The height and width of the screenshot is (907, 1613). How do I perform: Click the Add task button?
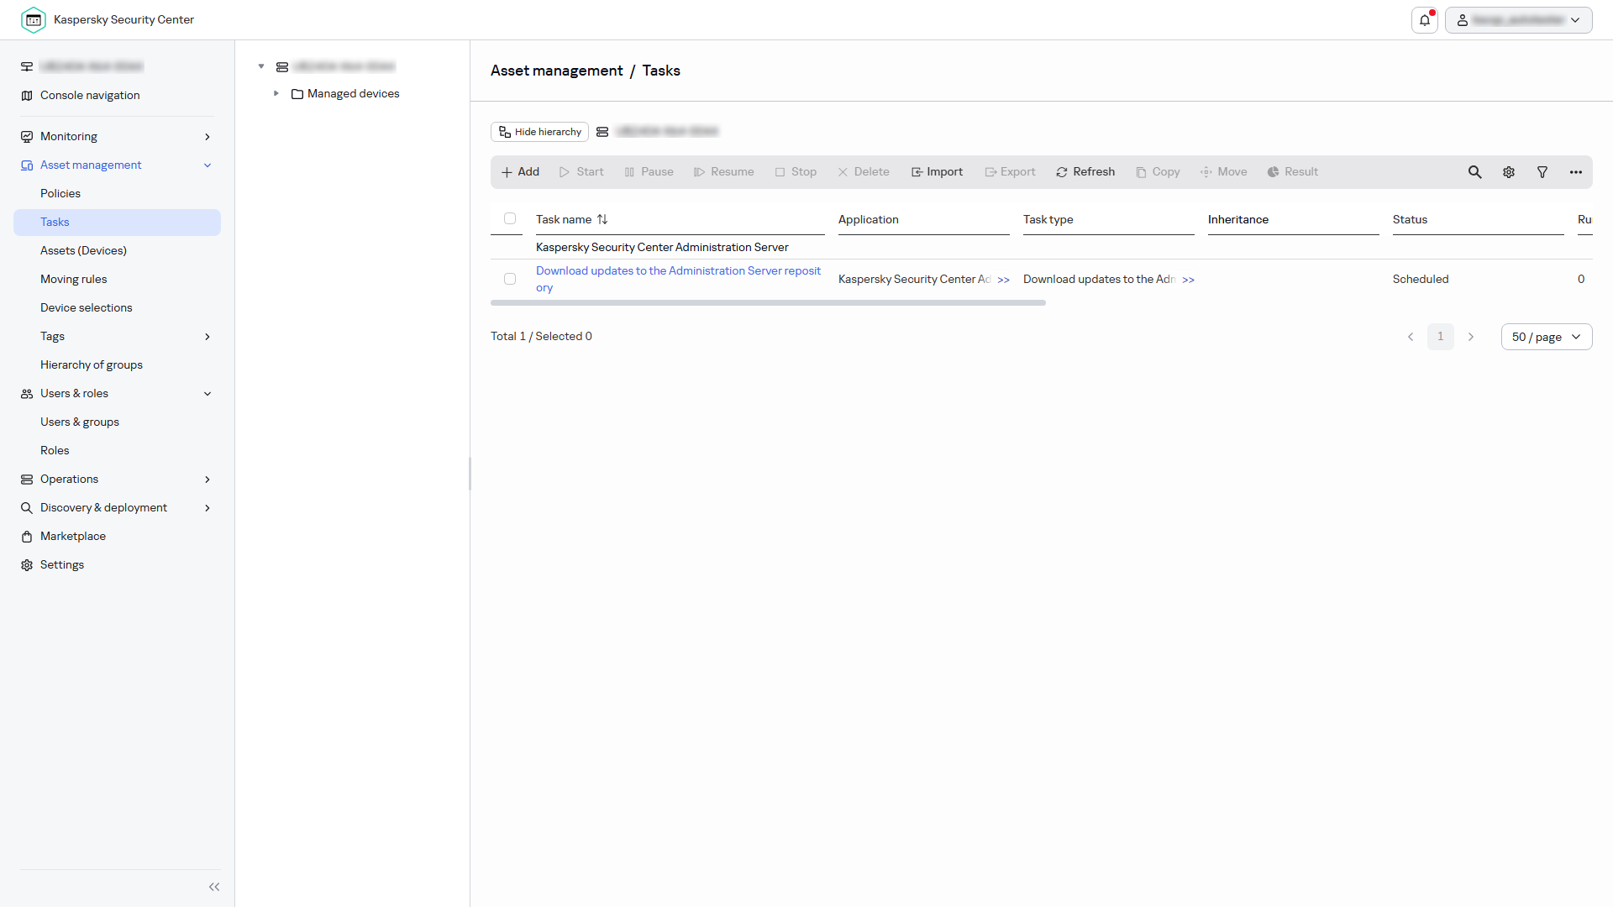point(520,171)
